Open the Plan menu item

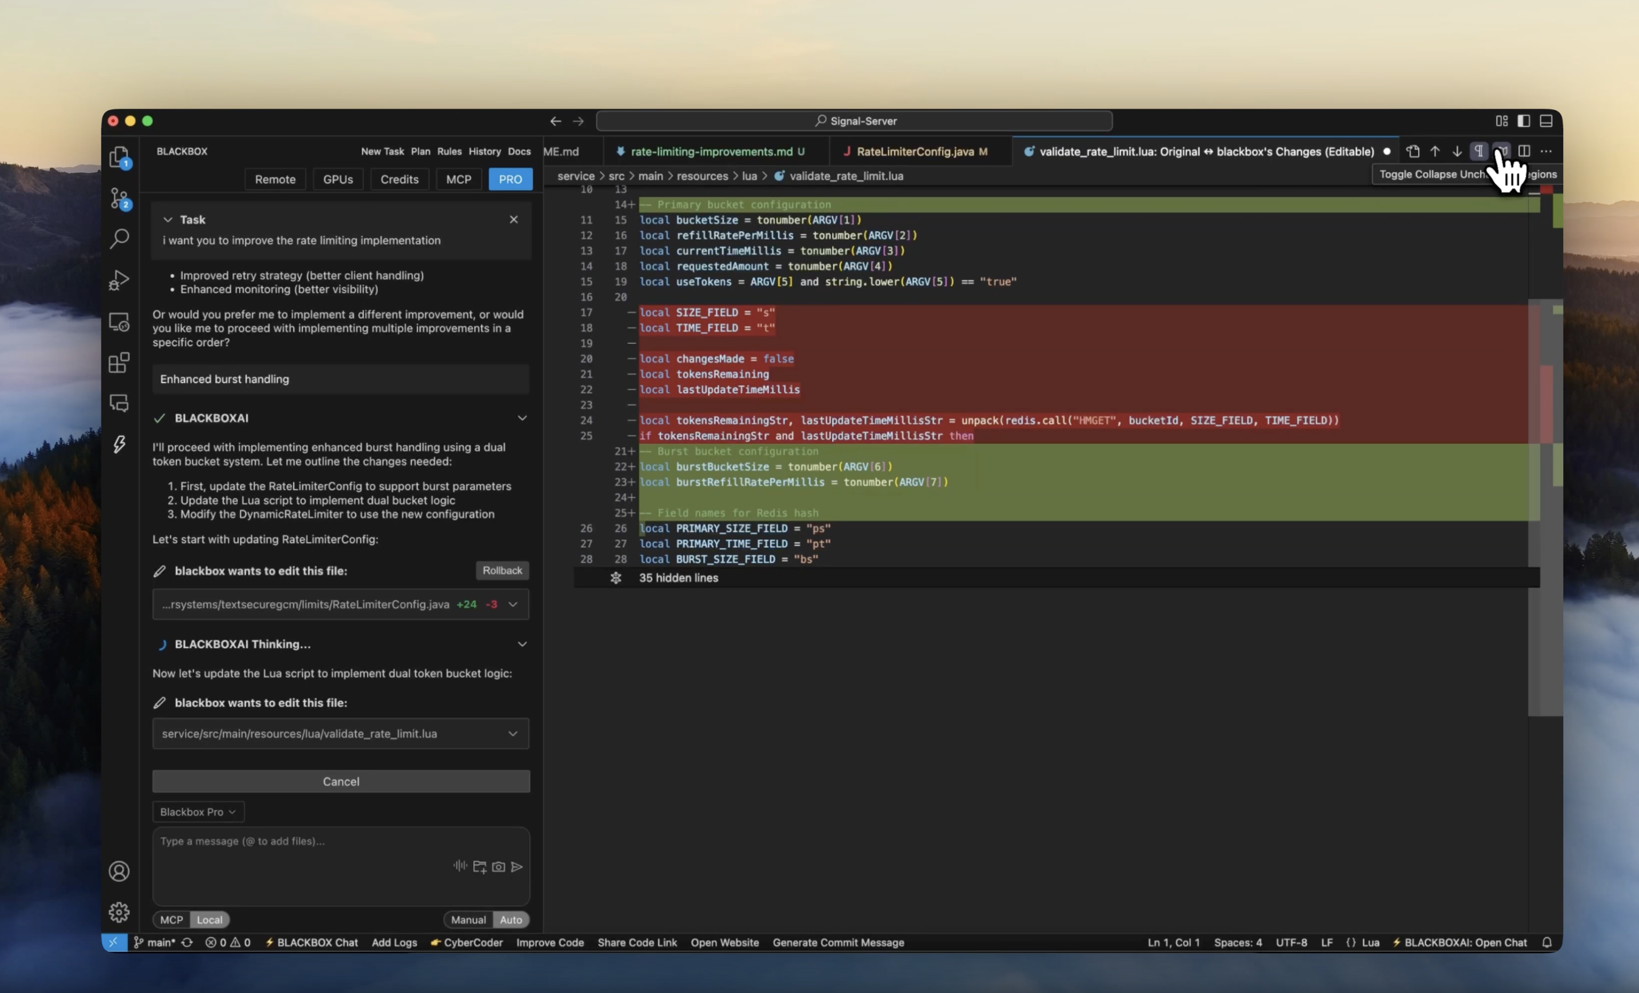pos(420,152)
